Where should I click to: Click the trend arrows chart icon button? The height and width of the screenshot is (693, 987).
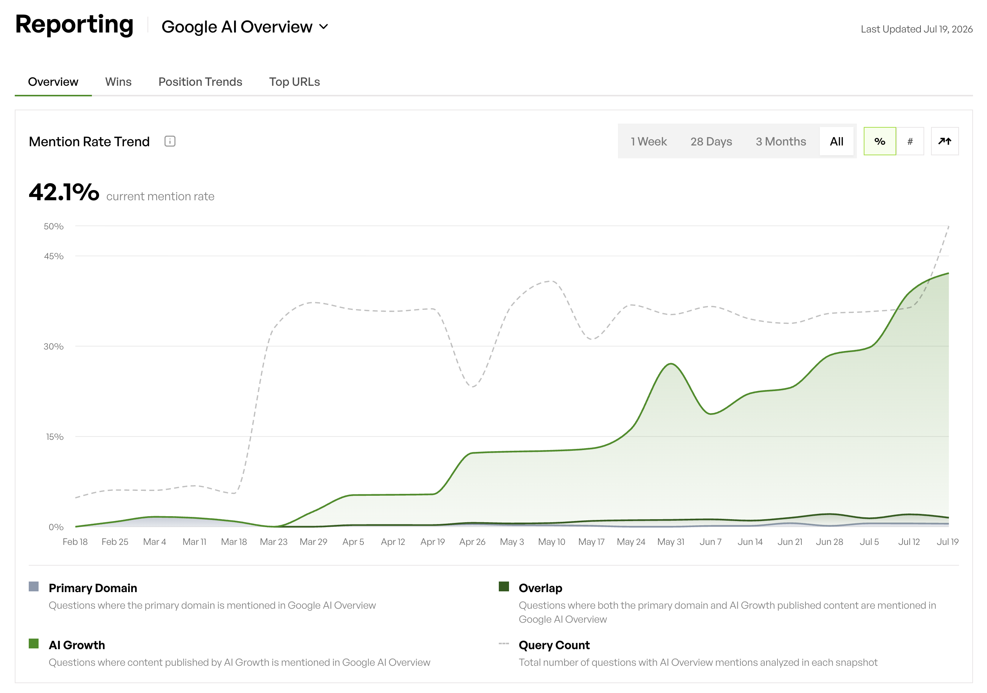(944, 141)
